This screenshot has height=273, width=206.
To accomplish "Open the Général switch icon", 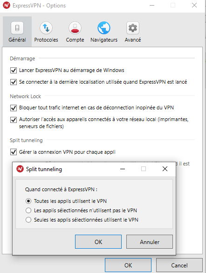I will pyautogui.click(x=17, y=28).
